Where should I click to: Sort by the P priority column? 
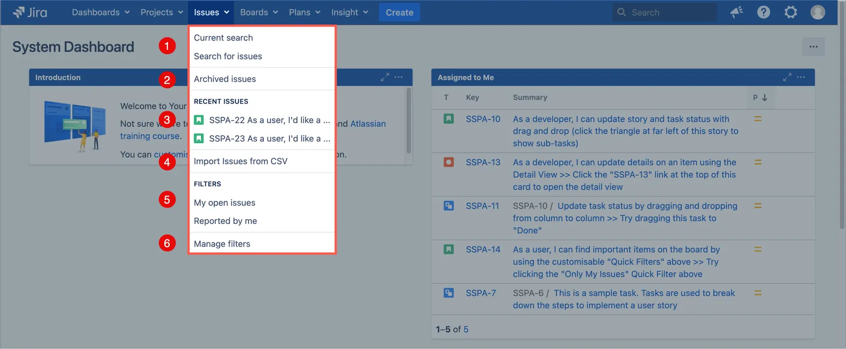coord(760,98)
